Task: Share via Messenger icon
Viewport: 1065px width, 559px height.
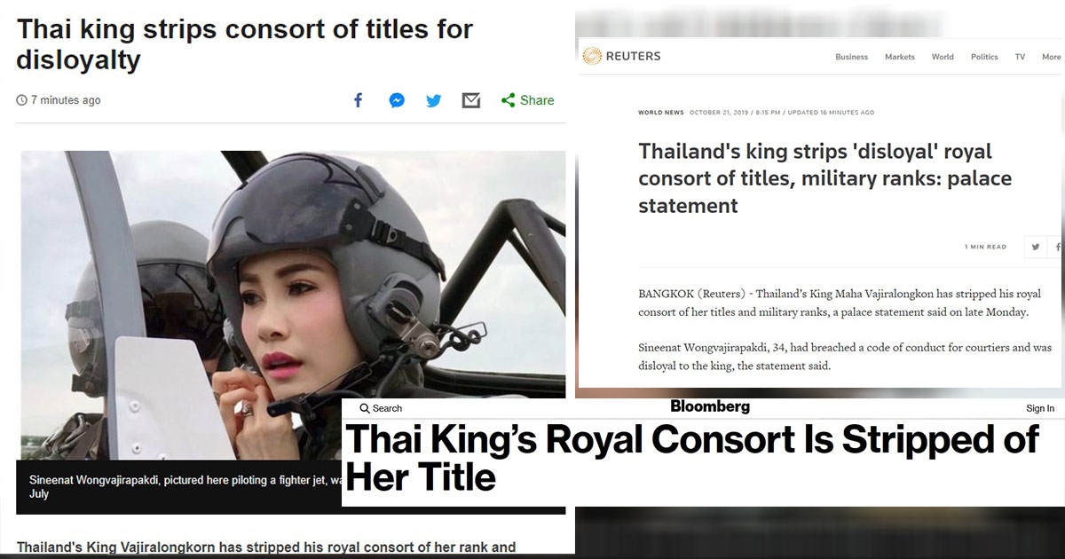Action: click(397, 100)
